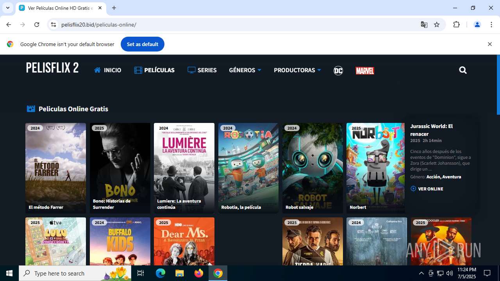Click the Acción, Aventura genre text
The width and height of the screenshot is (500, 281).
tap(444, 177)
